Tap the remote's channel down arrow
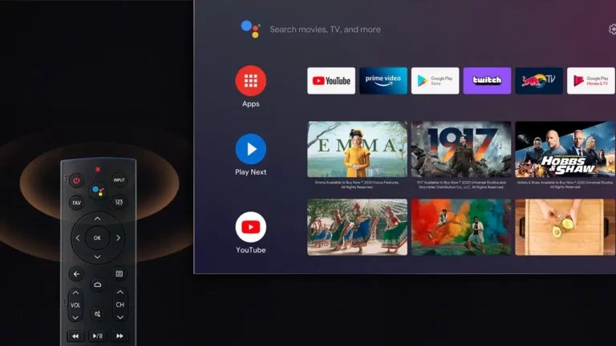Image resolution: width=616 pixels, height=346 pixels. (120, 317)
